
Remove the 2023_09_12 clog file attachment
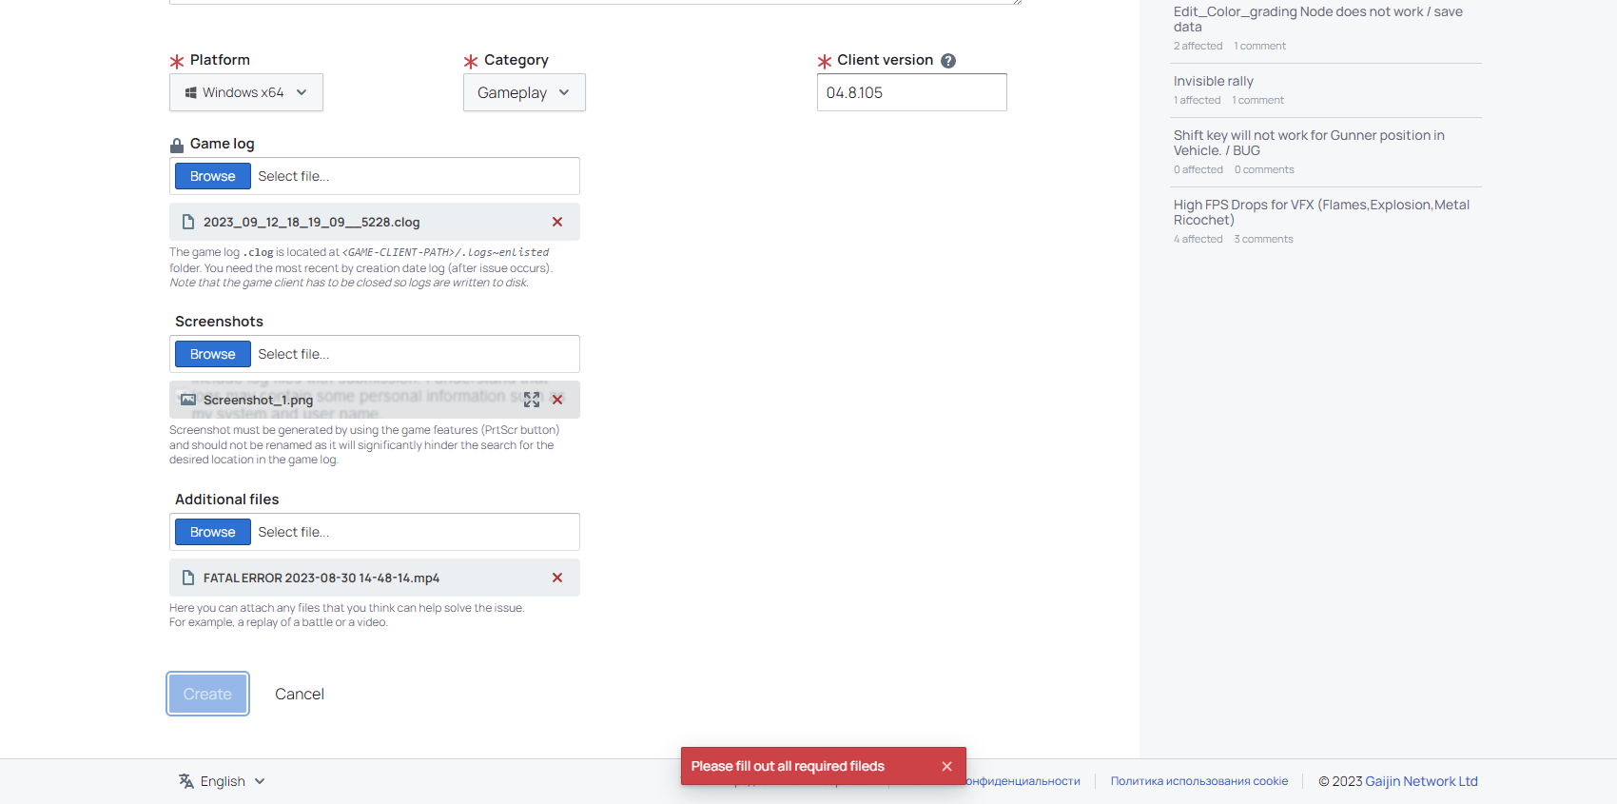tap(557, 222)
